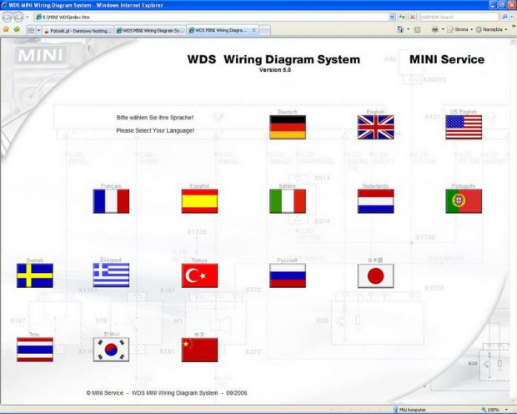Open the Favorites Center star icon
The image size is (517, 414).
6,30
